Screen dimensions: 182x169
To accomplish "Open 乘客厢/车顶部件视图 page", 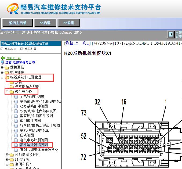I will click(x=36, y=116).
